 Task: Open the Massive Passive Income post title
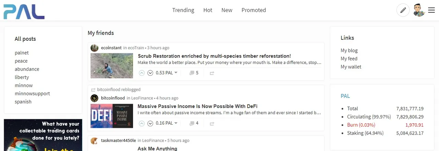click(198, 106)
